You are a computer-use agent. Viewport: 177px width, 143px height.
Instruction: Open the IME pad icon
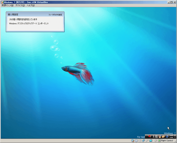point(160,136)
